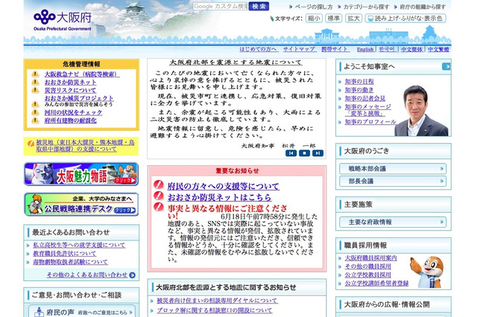Click the mascot character image
Screen dimensions: 477x317
pos(427,272)
